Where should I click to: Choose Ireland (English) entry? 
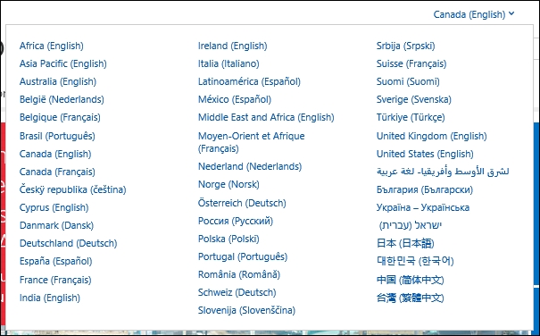232,46
